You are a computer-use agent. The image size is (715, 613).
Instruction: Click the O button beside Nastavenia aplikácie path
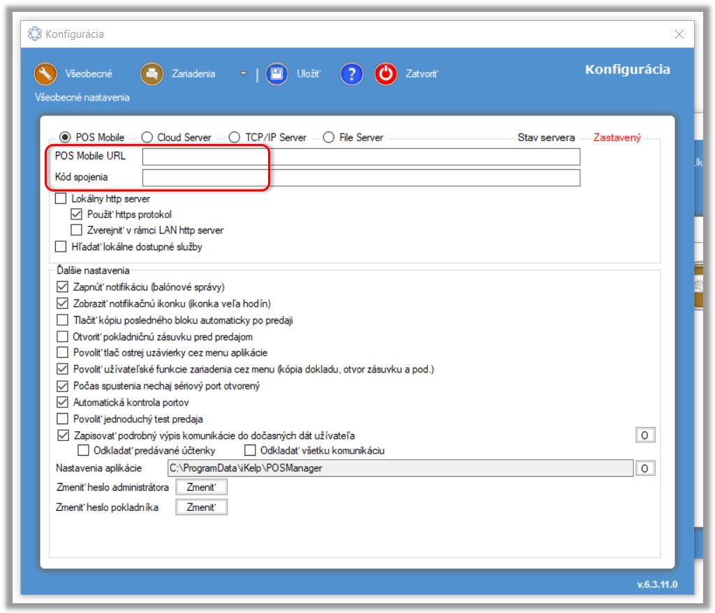(x=644, y=468)
